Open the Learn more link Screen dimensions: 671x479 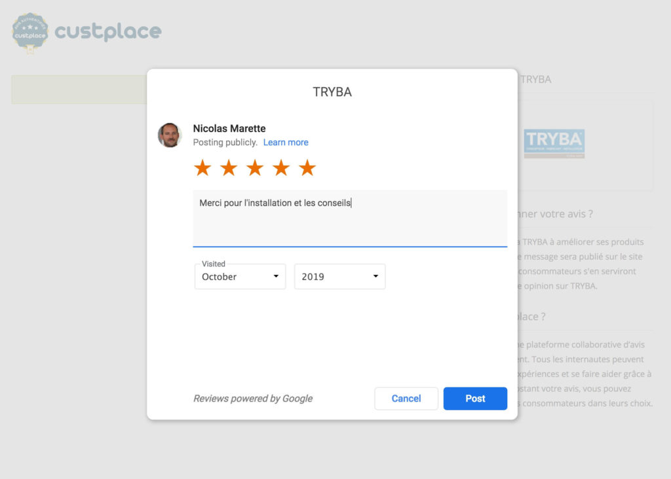[286, 143]
